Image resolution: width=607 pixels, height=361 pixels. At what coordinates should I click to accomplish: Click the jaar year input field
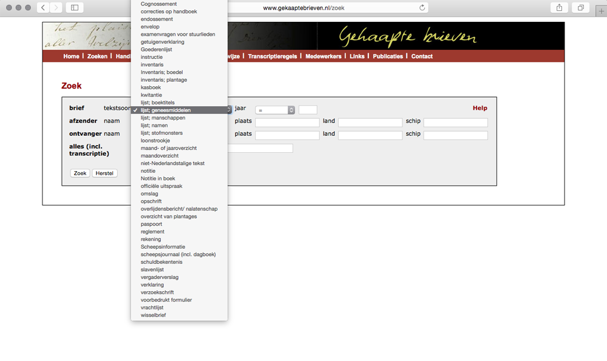click(x=308, y=110)
